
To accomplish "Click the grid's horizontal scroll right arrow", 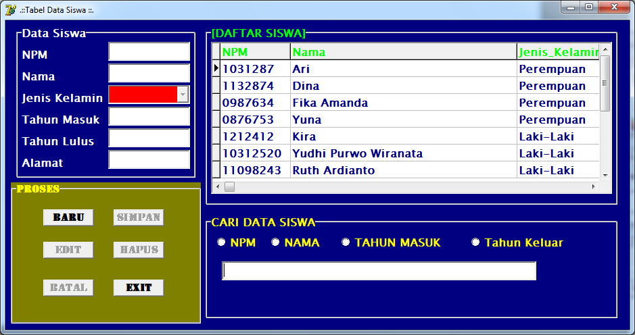I will click(x=594, y=186).
